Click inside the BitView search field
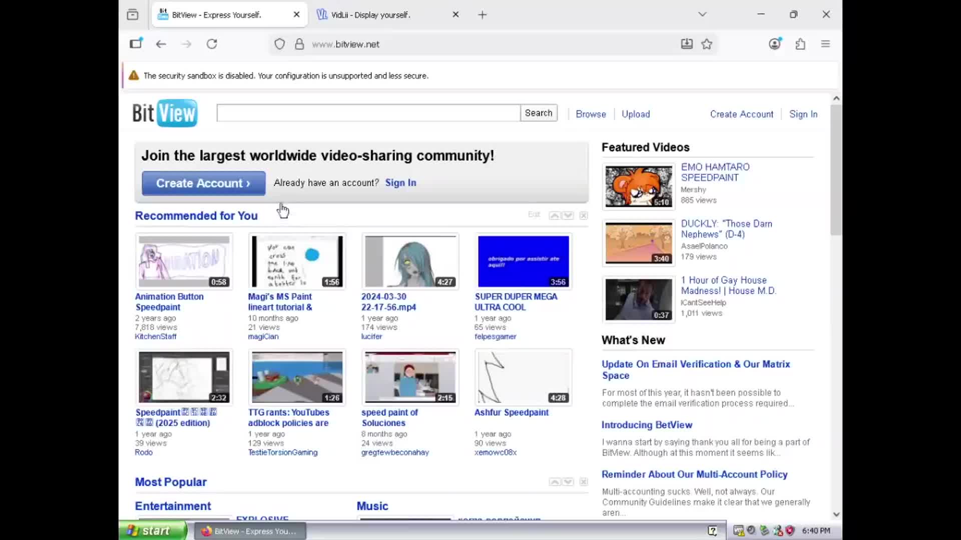The image size is (961, 540). (368, 113)
